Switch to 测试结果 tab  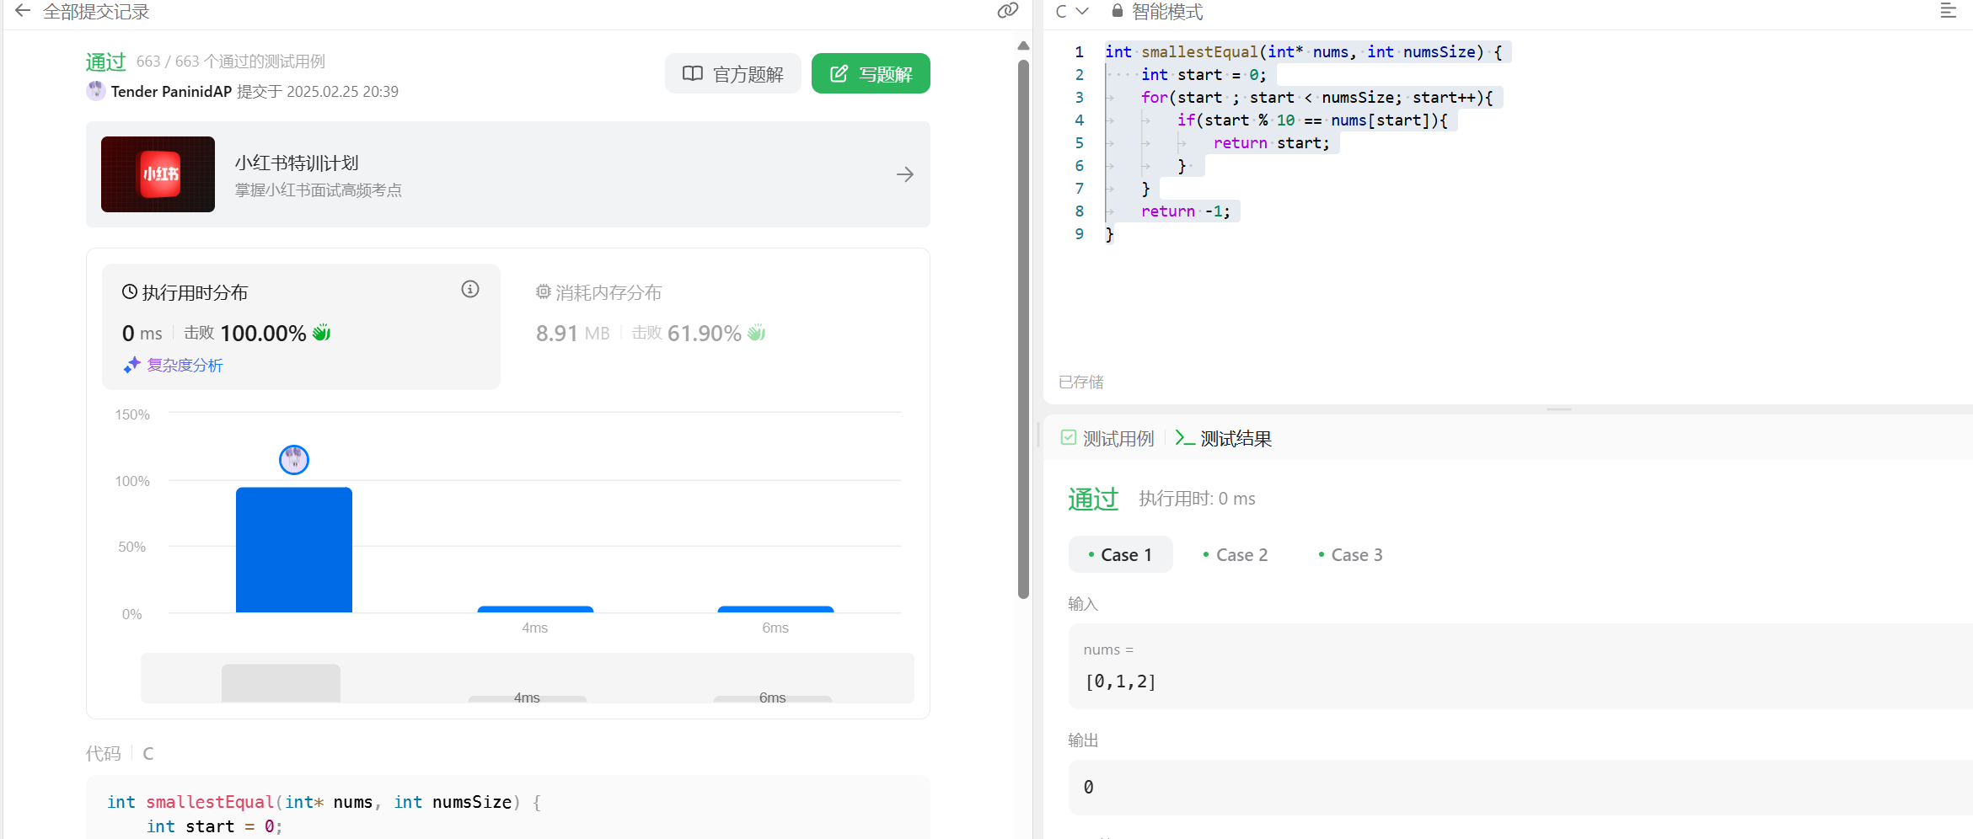click(x=1224, y=438)
